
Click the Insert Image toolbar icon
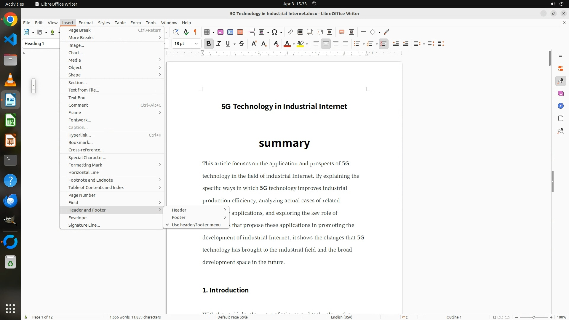pos(220,32)
